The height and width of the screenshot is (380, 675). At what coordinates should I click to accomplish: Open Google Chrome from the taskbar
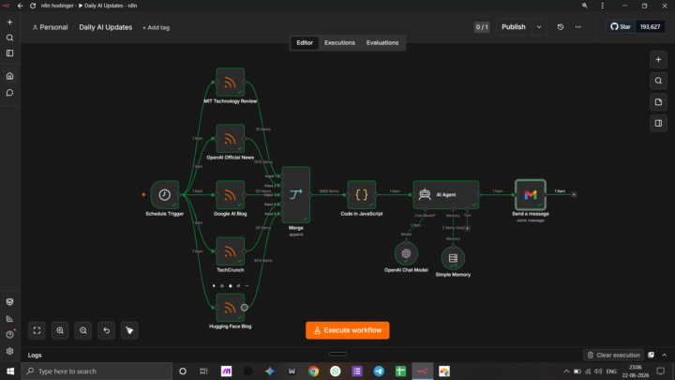pos(313,371)
